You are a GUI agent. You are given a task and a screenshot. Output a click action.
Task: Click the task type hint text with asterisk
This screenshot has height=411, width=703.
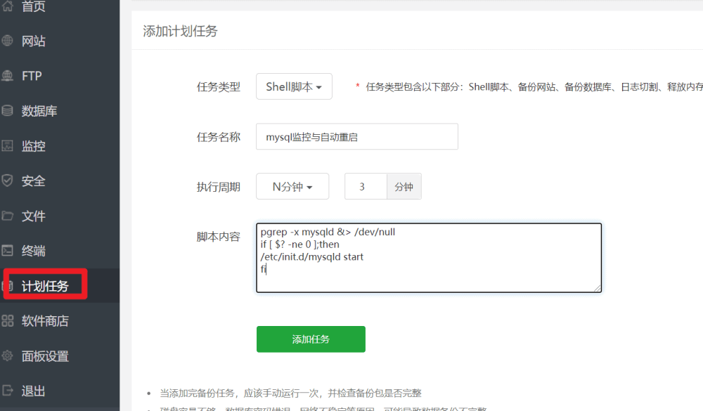tap(529, 87)
